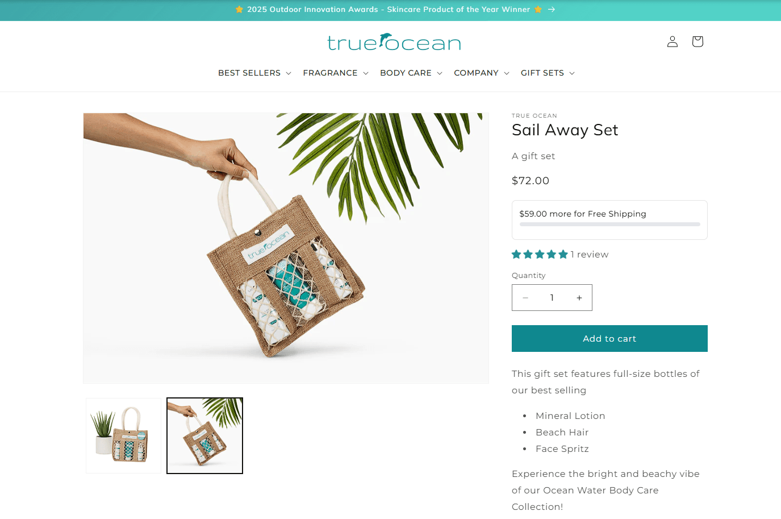This screenshot has height=519, width=781.
Task: Add the Sail Away Set to cart
Action: 609,338
